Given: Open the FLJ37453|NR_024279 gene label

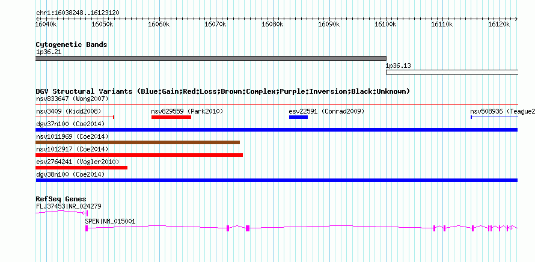Looking at the screenshot, I should click(x=69, y=206).
